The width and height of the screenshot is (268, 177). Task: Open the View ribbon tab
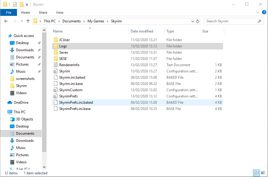(60, 13)
